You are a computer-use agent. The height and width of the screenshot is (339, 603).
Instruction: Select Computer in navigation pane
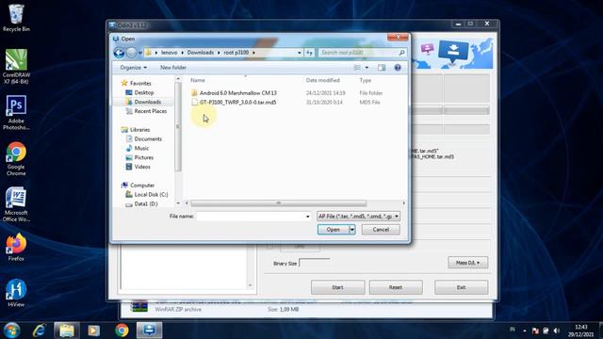coord(142,186)
